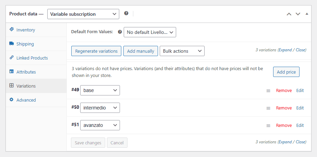Viewport: 317px width, 157px height.
Task: Click the #50 variation ID text
Action: 75,107
